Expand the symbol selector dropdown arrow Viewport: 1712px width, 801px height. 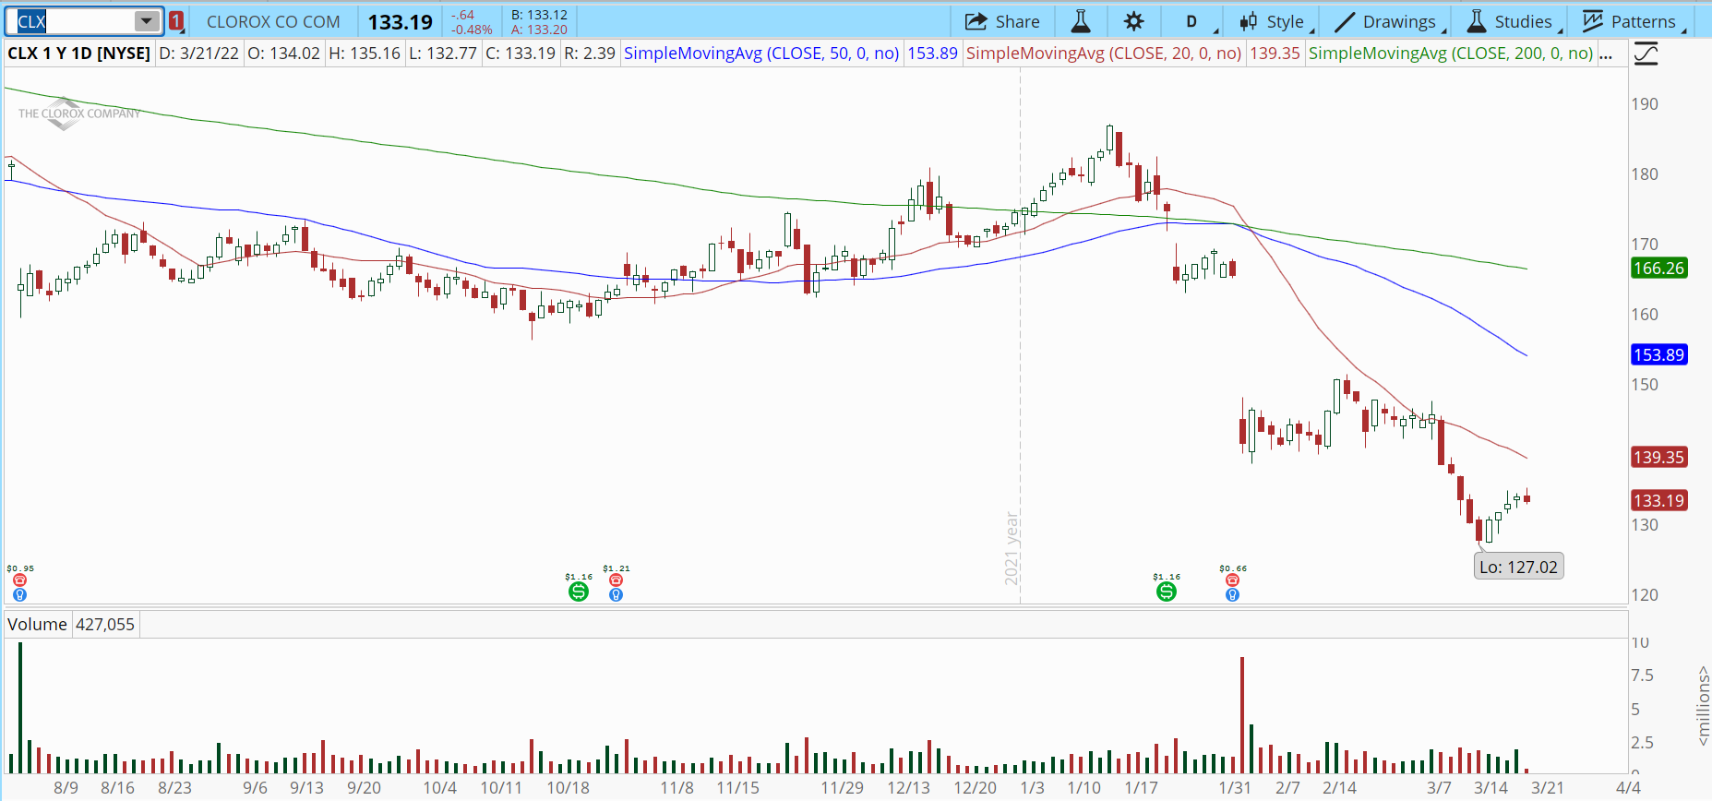(147, 21)
